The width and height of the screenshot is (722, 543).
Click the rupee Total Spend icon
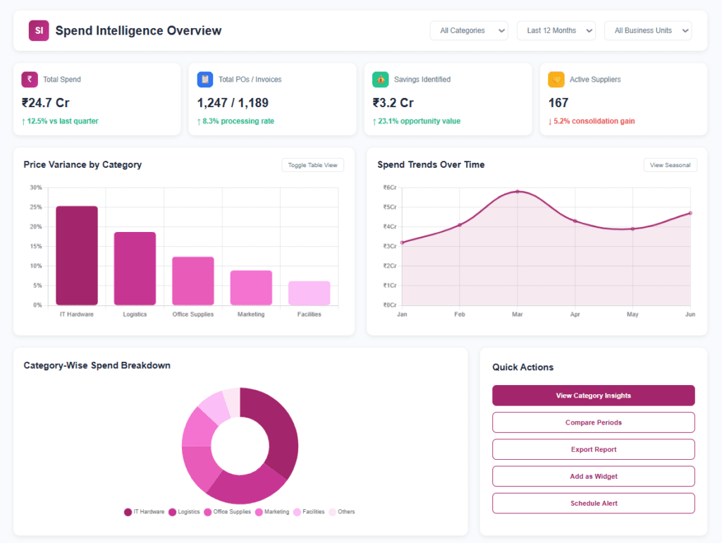[30, 79]
